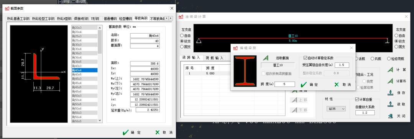Click the section list scrollbar up arrow
Screen dimensions: 414x139
tap(100, 28)
